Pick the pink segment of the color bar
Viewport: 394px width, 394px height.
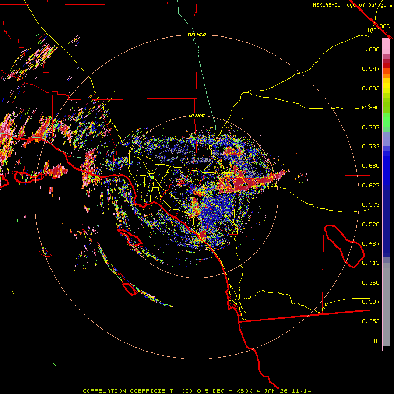tap(387, 46)
